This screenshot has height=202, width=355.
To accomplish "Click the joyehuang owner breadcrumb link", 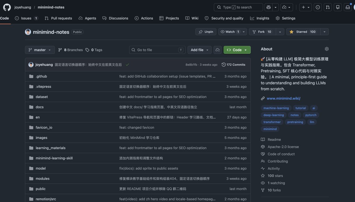I will point(23,7).
